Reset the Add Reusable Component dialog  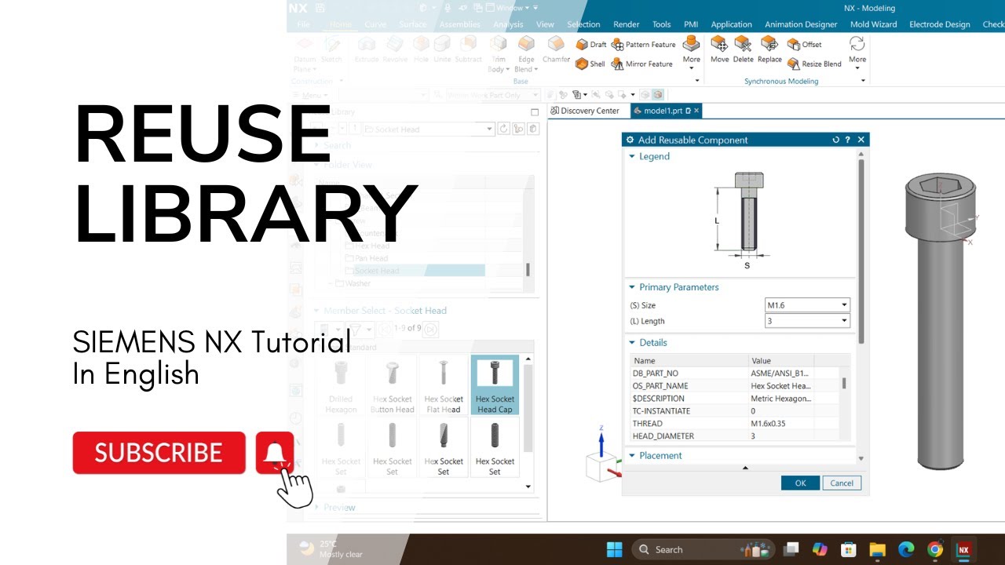click(835, 140)
